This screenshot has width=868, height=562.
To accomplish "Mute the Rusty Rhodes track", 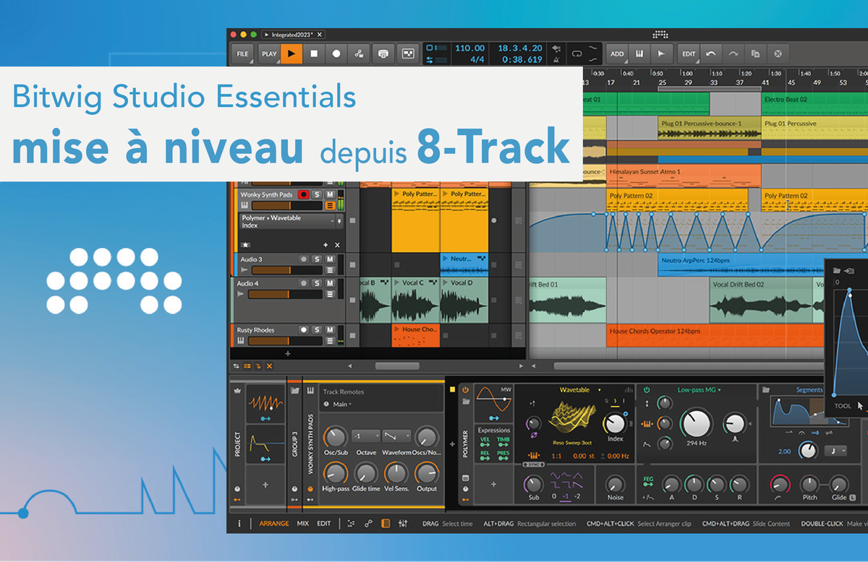I will tap(330, 330).
